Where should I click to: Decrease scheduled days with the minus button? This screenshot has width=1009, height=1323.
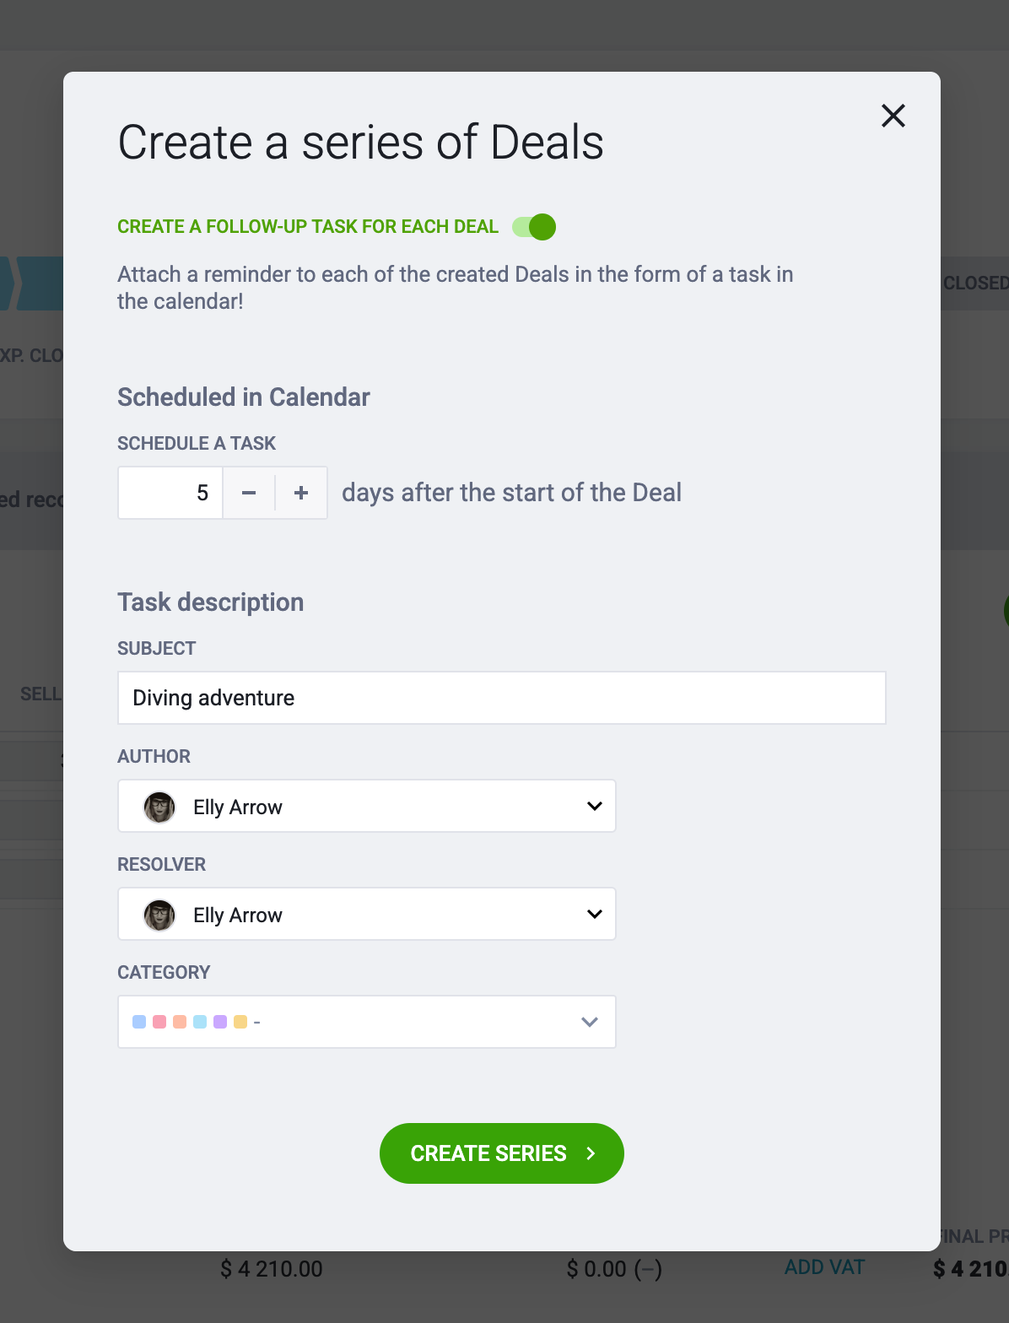pos(249,493)
